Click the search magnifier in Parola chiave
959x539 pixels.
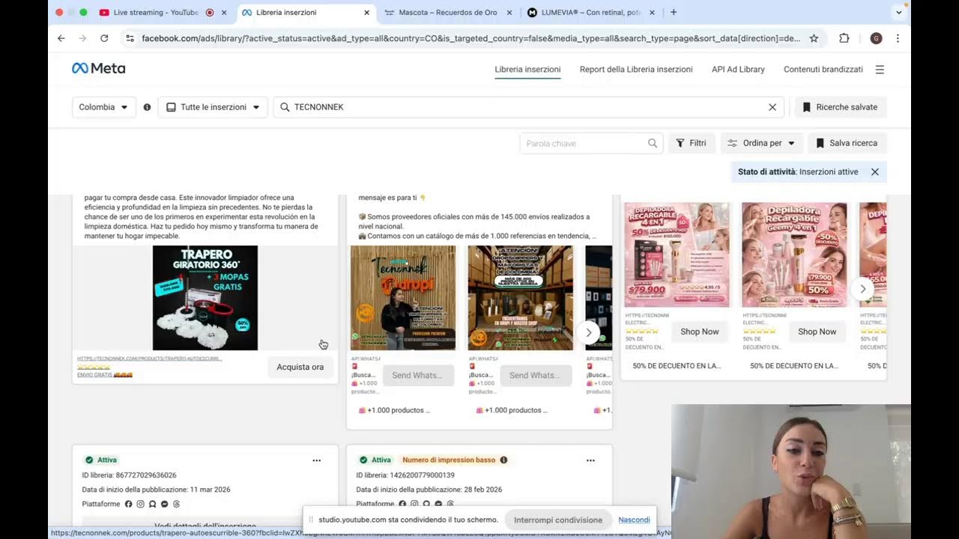[653, 143]
